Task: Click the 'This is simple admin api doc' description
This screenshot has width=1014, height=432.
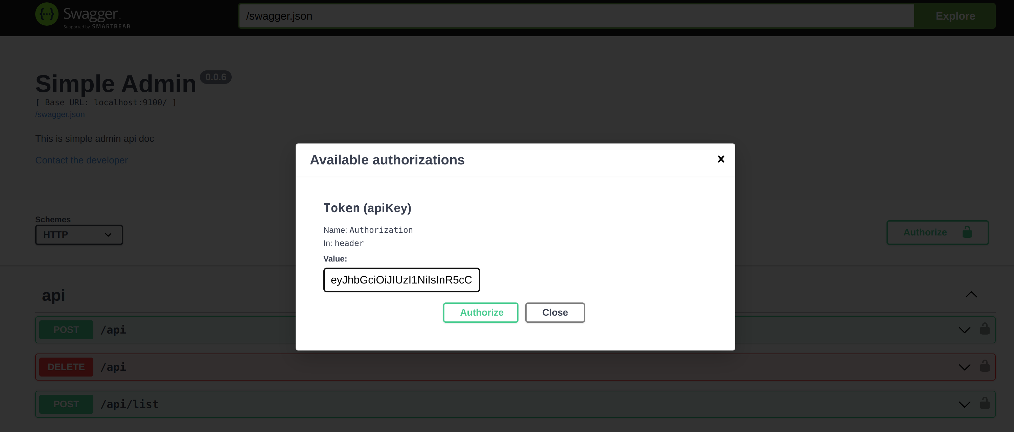Action: [94, 139]
